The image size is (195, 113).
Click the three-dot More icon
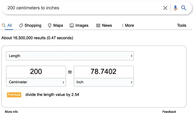123,25
